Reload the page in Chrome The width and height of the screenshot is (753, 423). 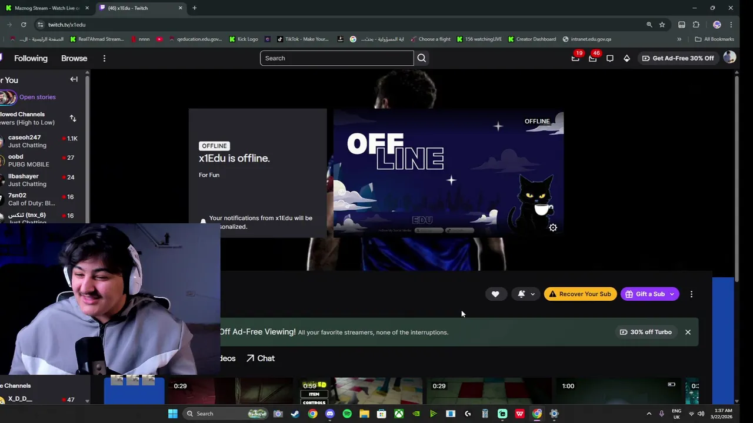click(x=24, y=25)
